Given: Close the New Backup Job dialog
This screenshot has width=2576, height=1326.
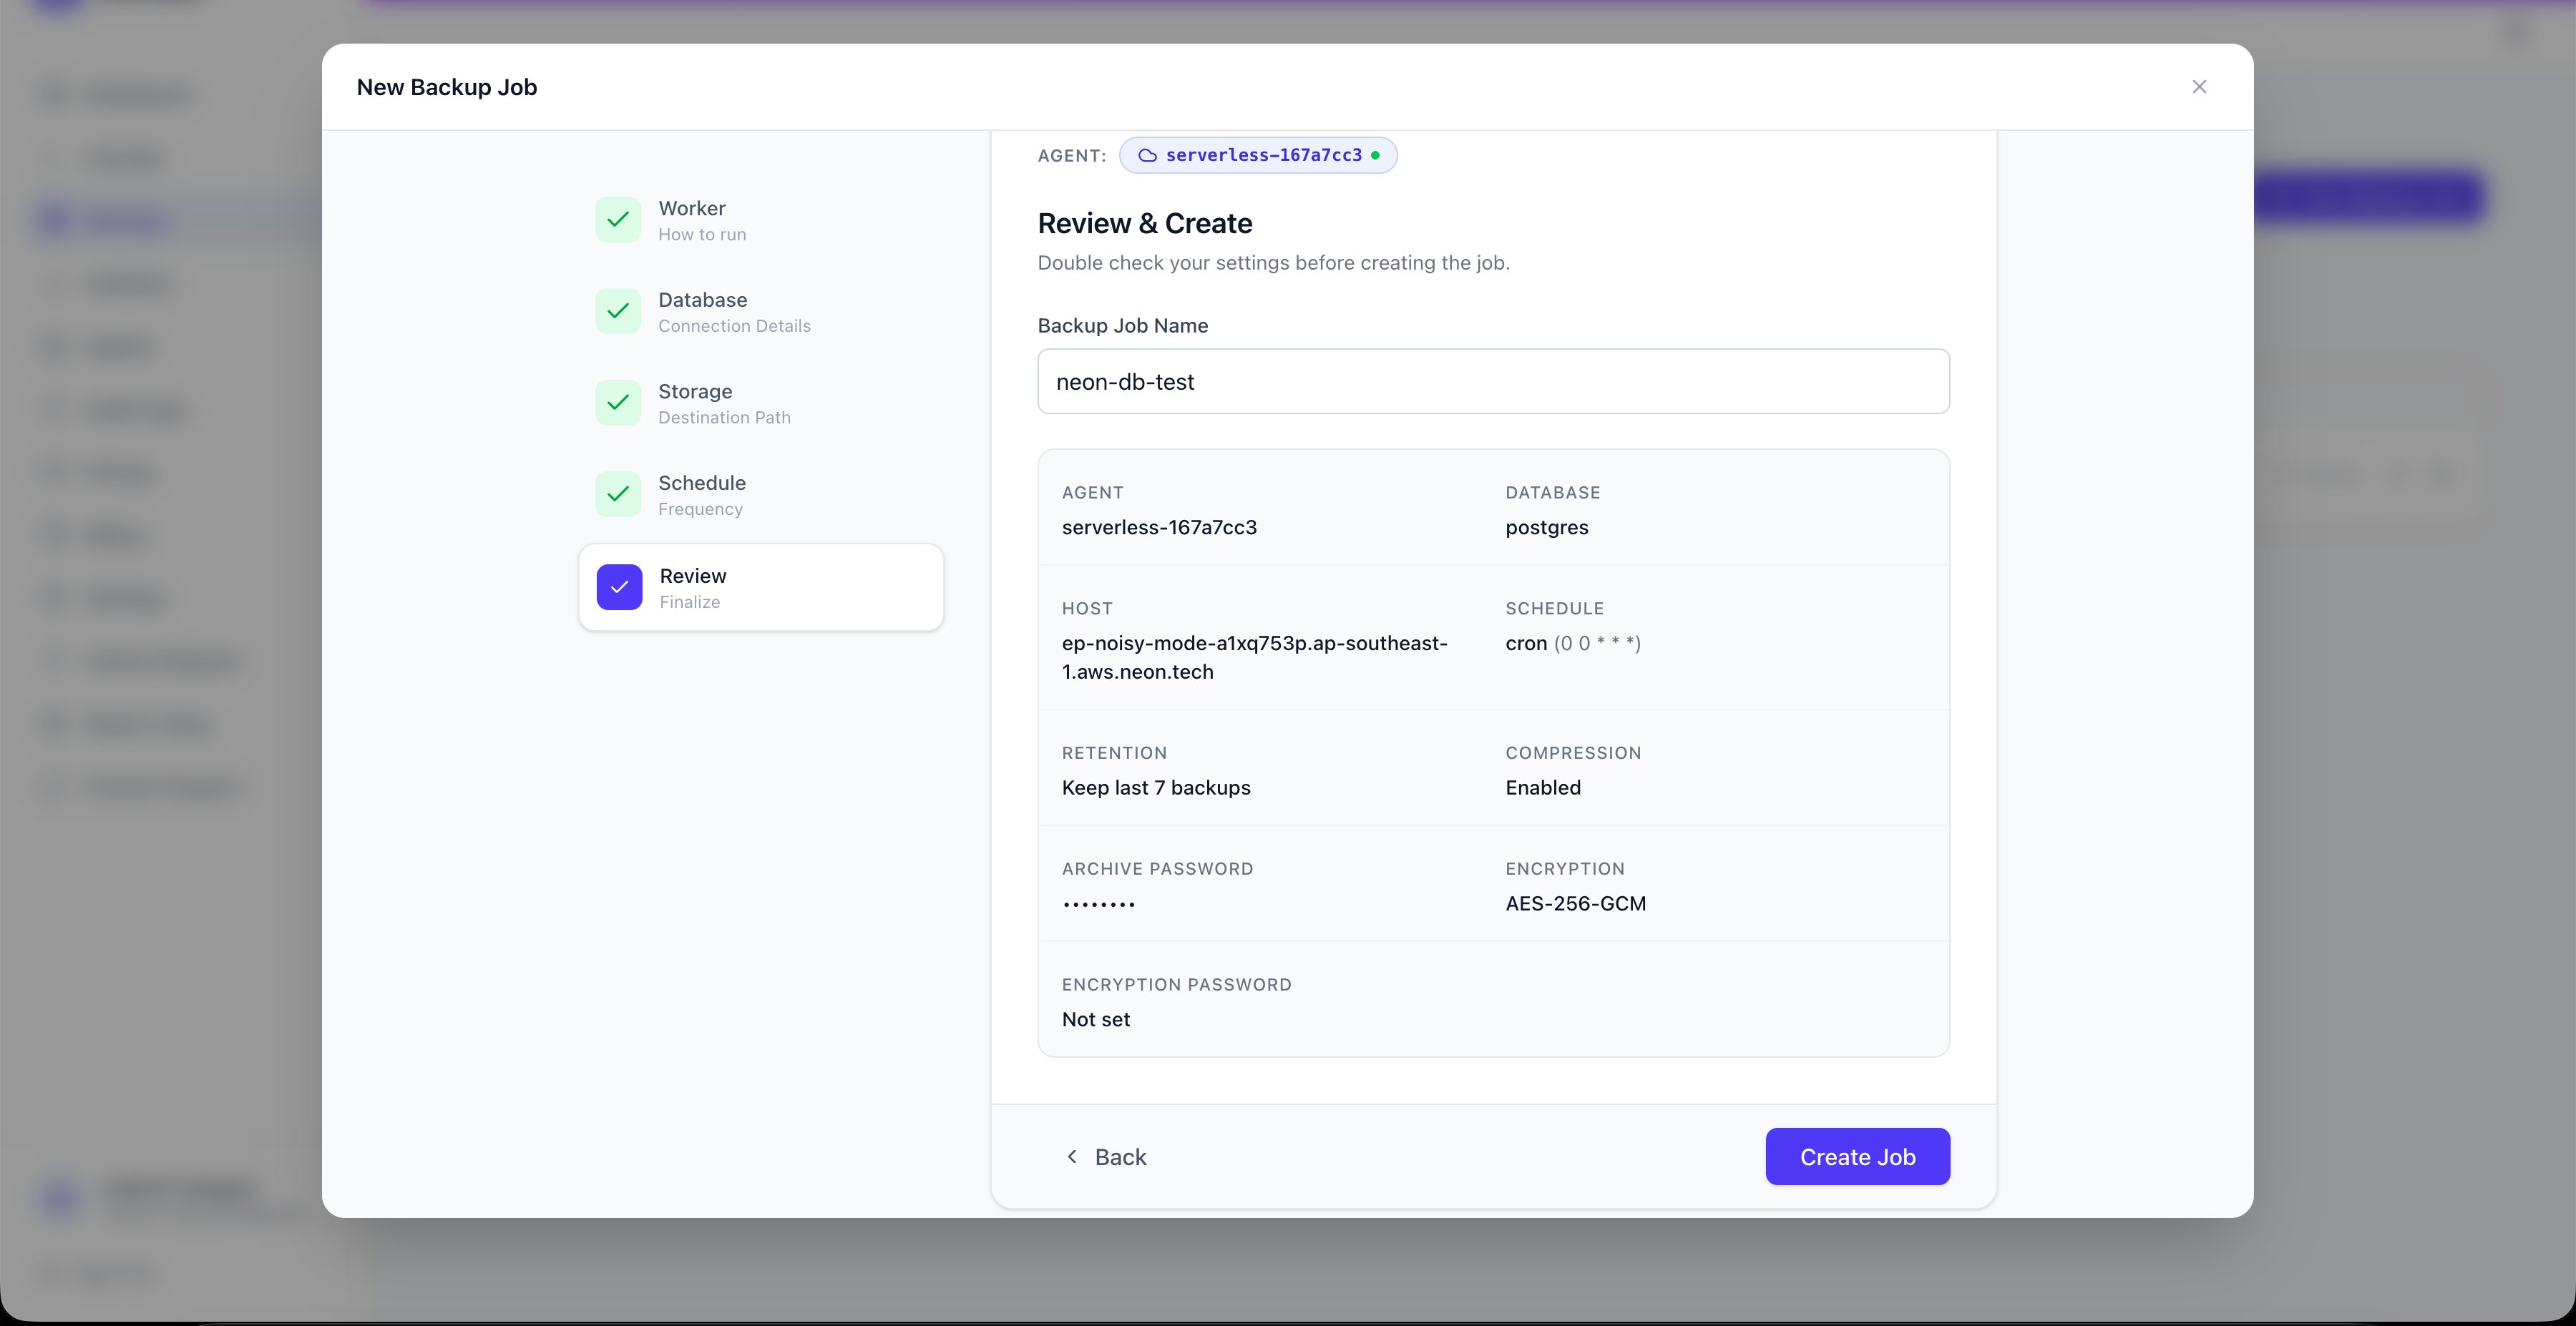Looking at the screenshot, I should click(2199, 87).
